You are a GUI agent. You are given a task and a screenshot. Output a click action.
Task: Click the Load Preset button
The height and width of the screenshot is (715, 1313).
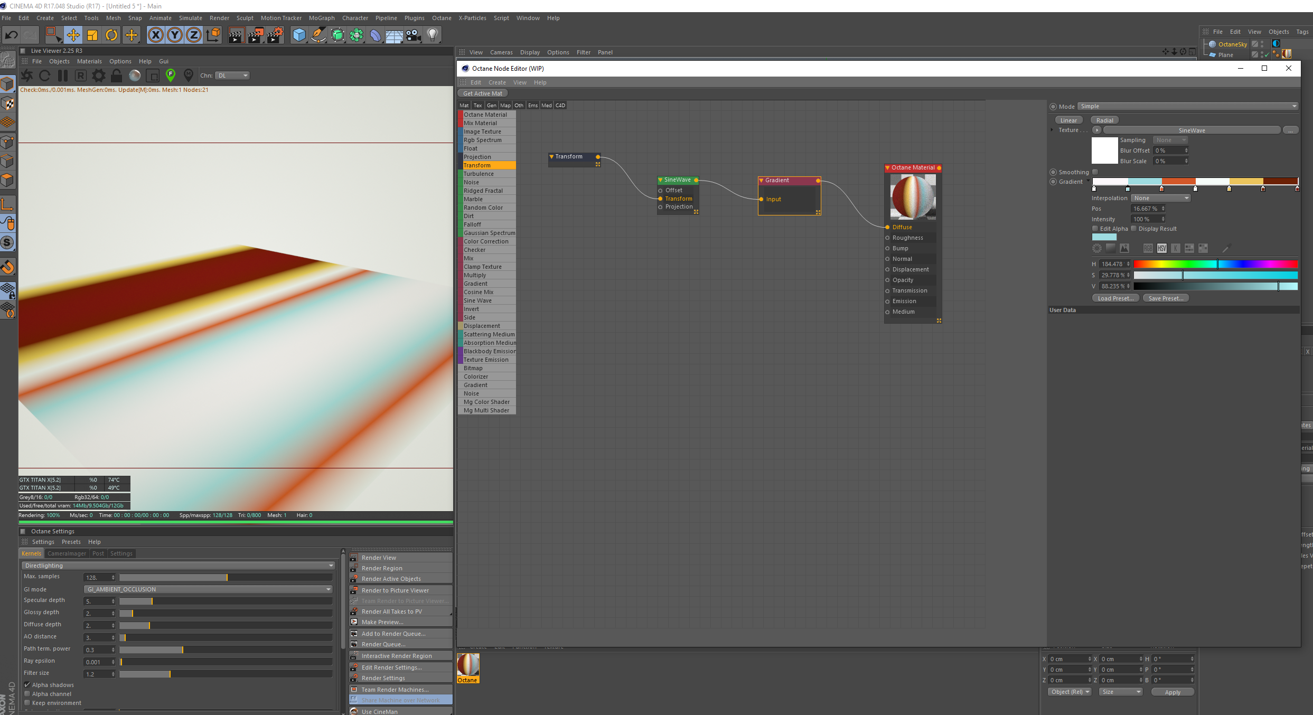pos(1115,298)
